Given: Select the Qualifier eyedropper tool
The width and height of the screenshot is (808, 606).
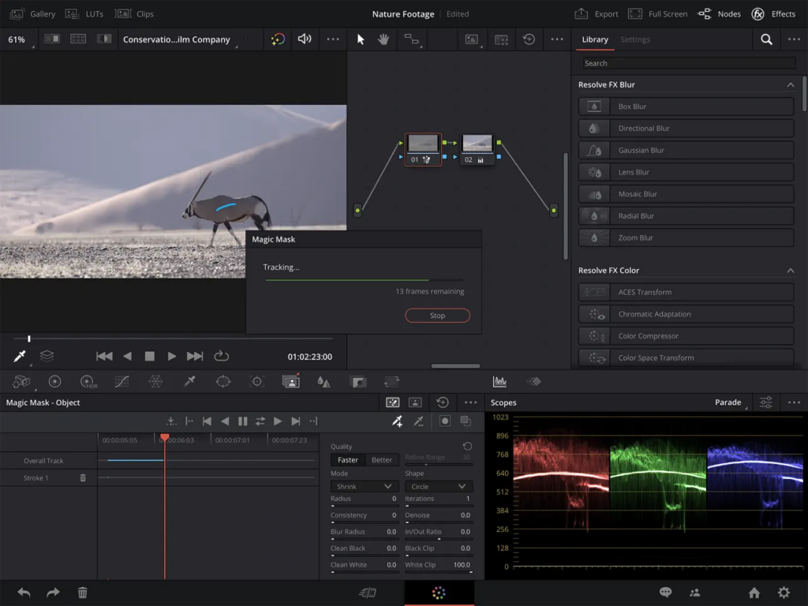Looking at the screenshot, I should (189, 381).
